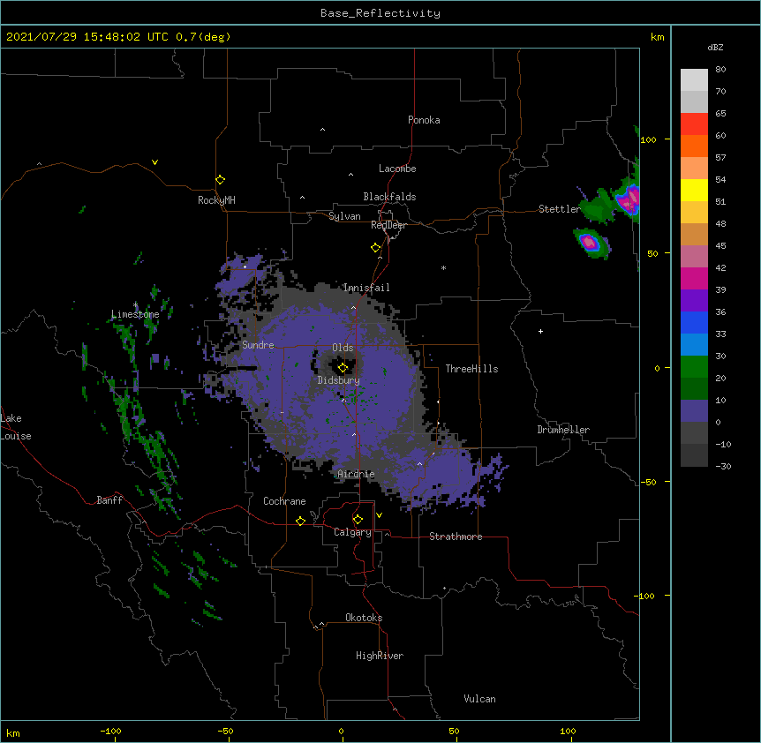The image size is (761, 743).
Task: Select the slate-blue 10 dBZ color swatch
Action: click(x=694, y=411)
